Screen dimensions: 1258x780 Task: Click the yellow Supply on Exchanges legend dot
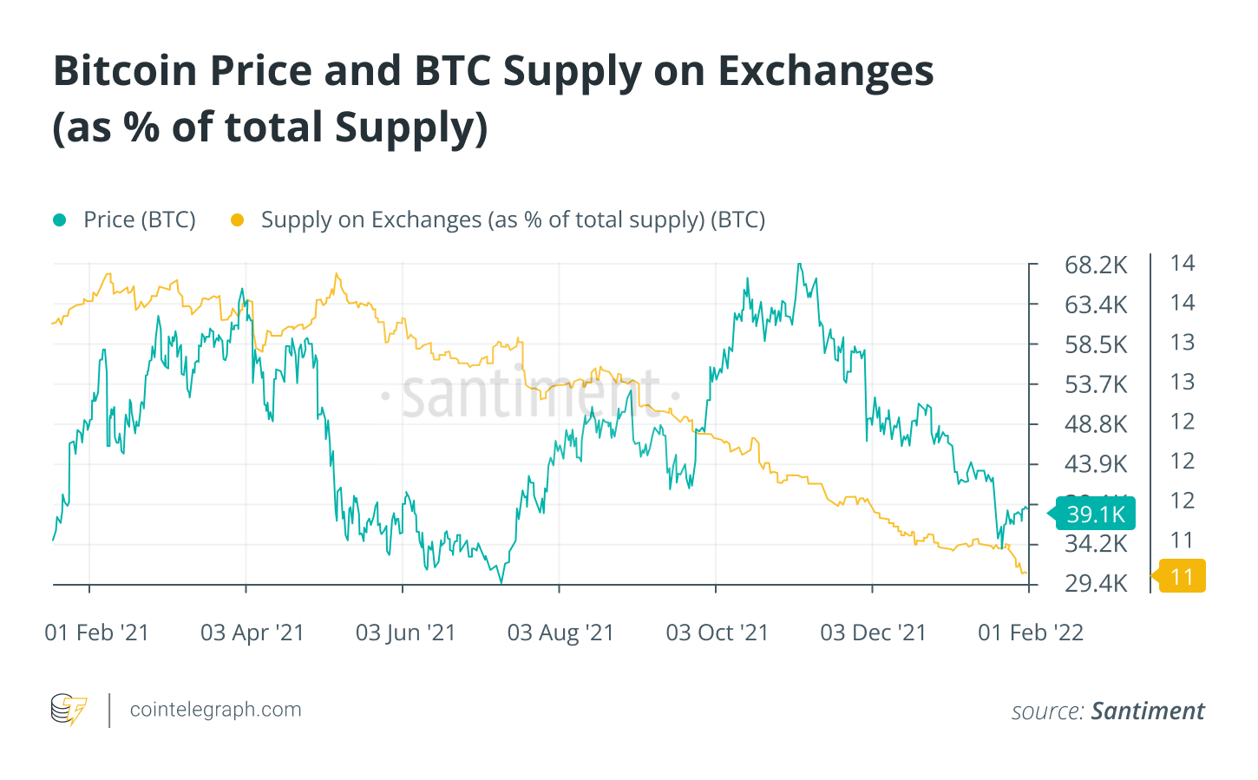click(237, 220)
